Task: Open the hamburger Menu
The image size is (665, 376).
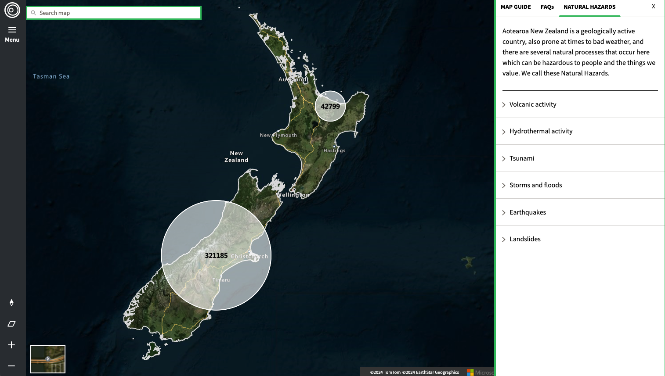Action: tap(12, 34)
